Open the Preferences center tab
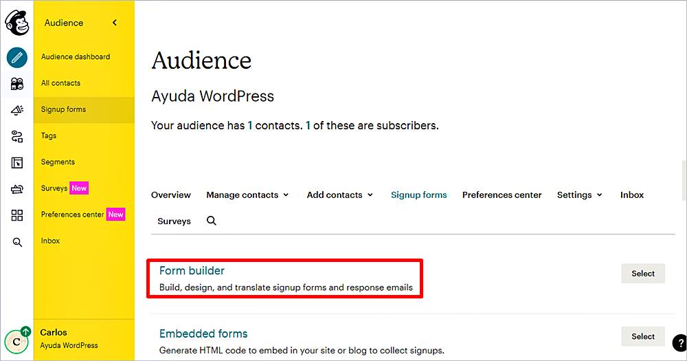This screenshot has height=361, width=687. 502,195
